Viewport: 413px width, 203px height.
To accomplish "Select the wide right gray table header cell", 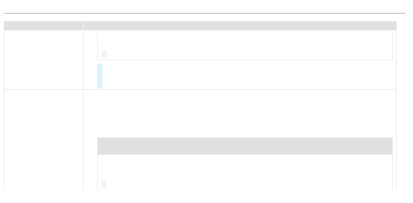I will (x=240, y=26).
